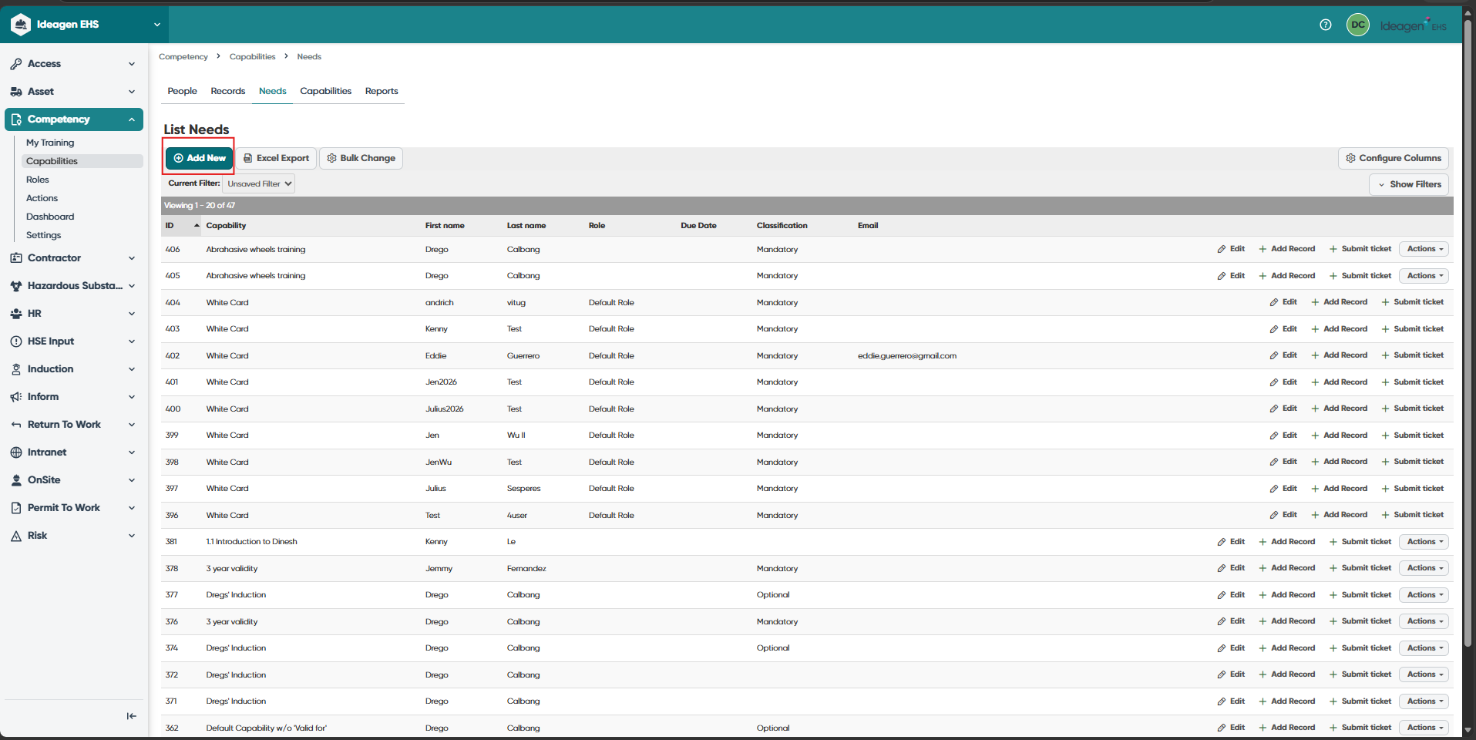
Task: Open the help question mark icon
Action: 1325,25
